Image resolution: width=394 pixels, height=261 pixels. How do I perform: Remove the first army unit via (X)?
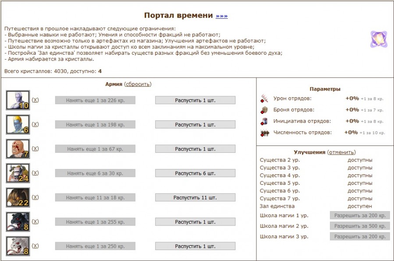35,100
